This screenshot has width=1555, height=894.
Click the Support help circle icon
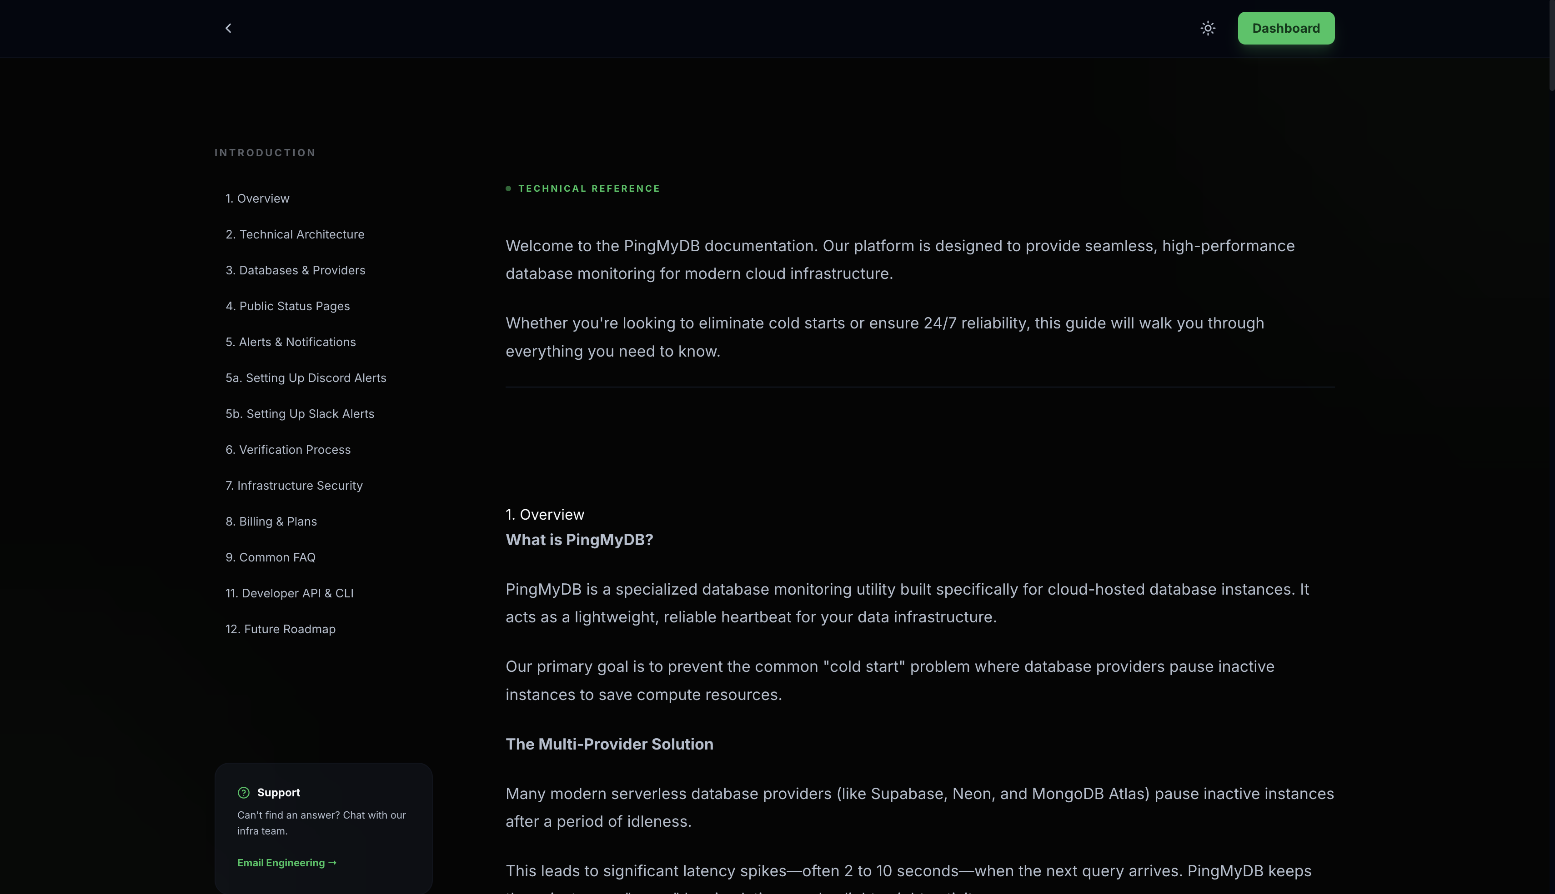244,792
